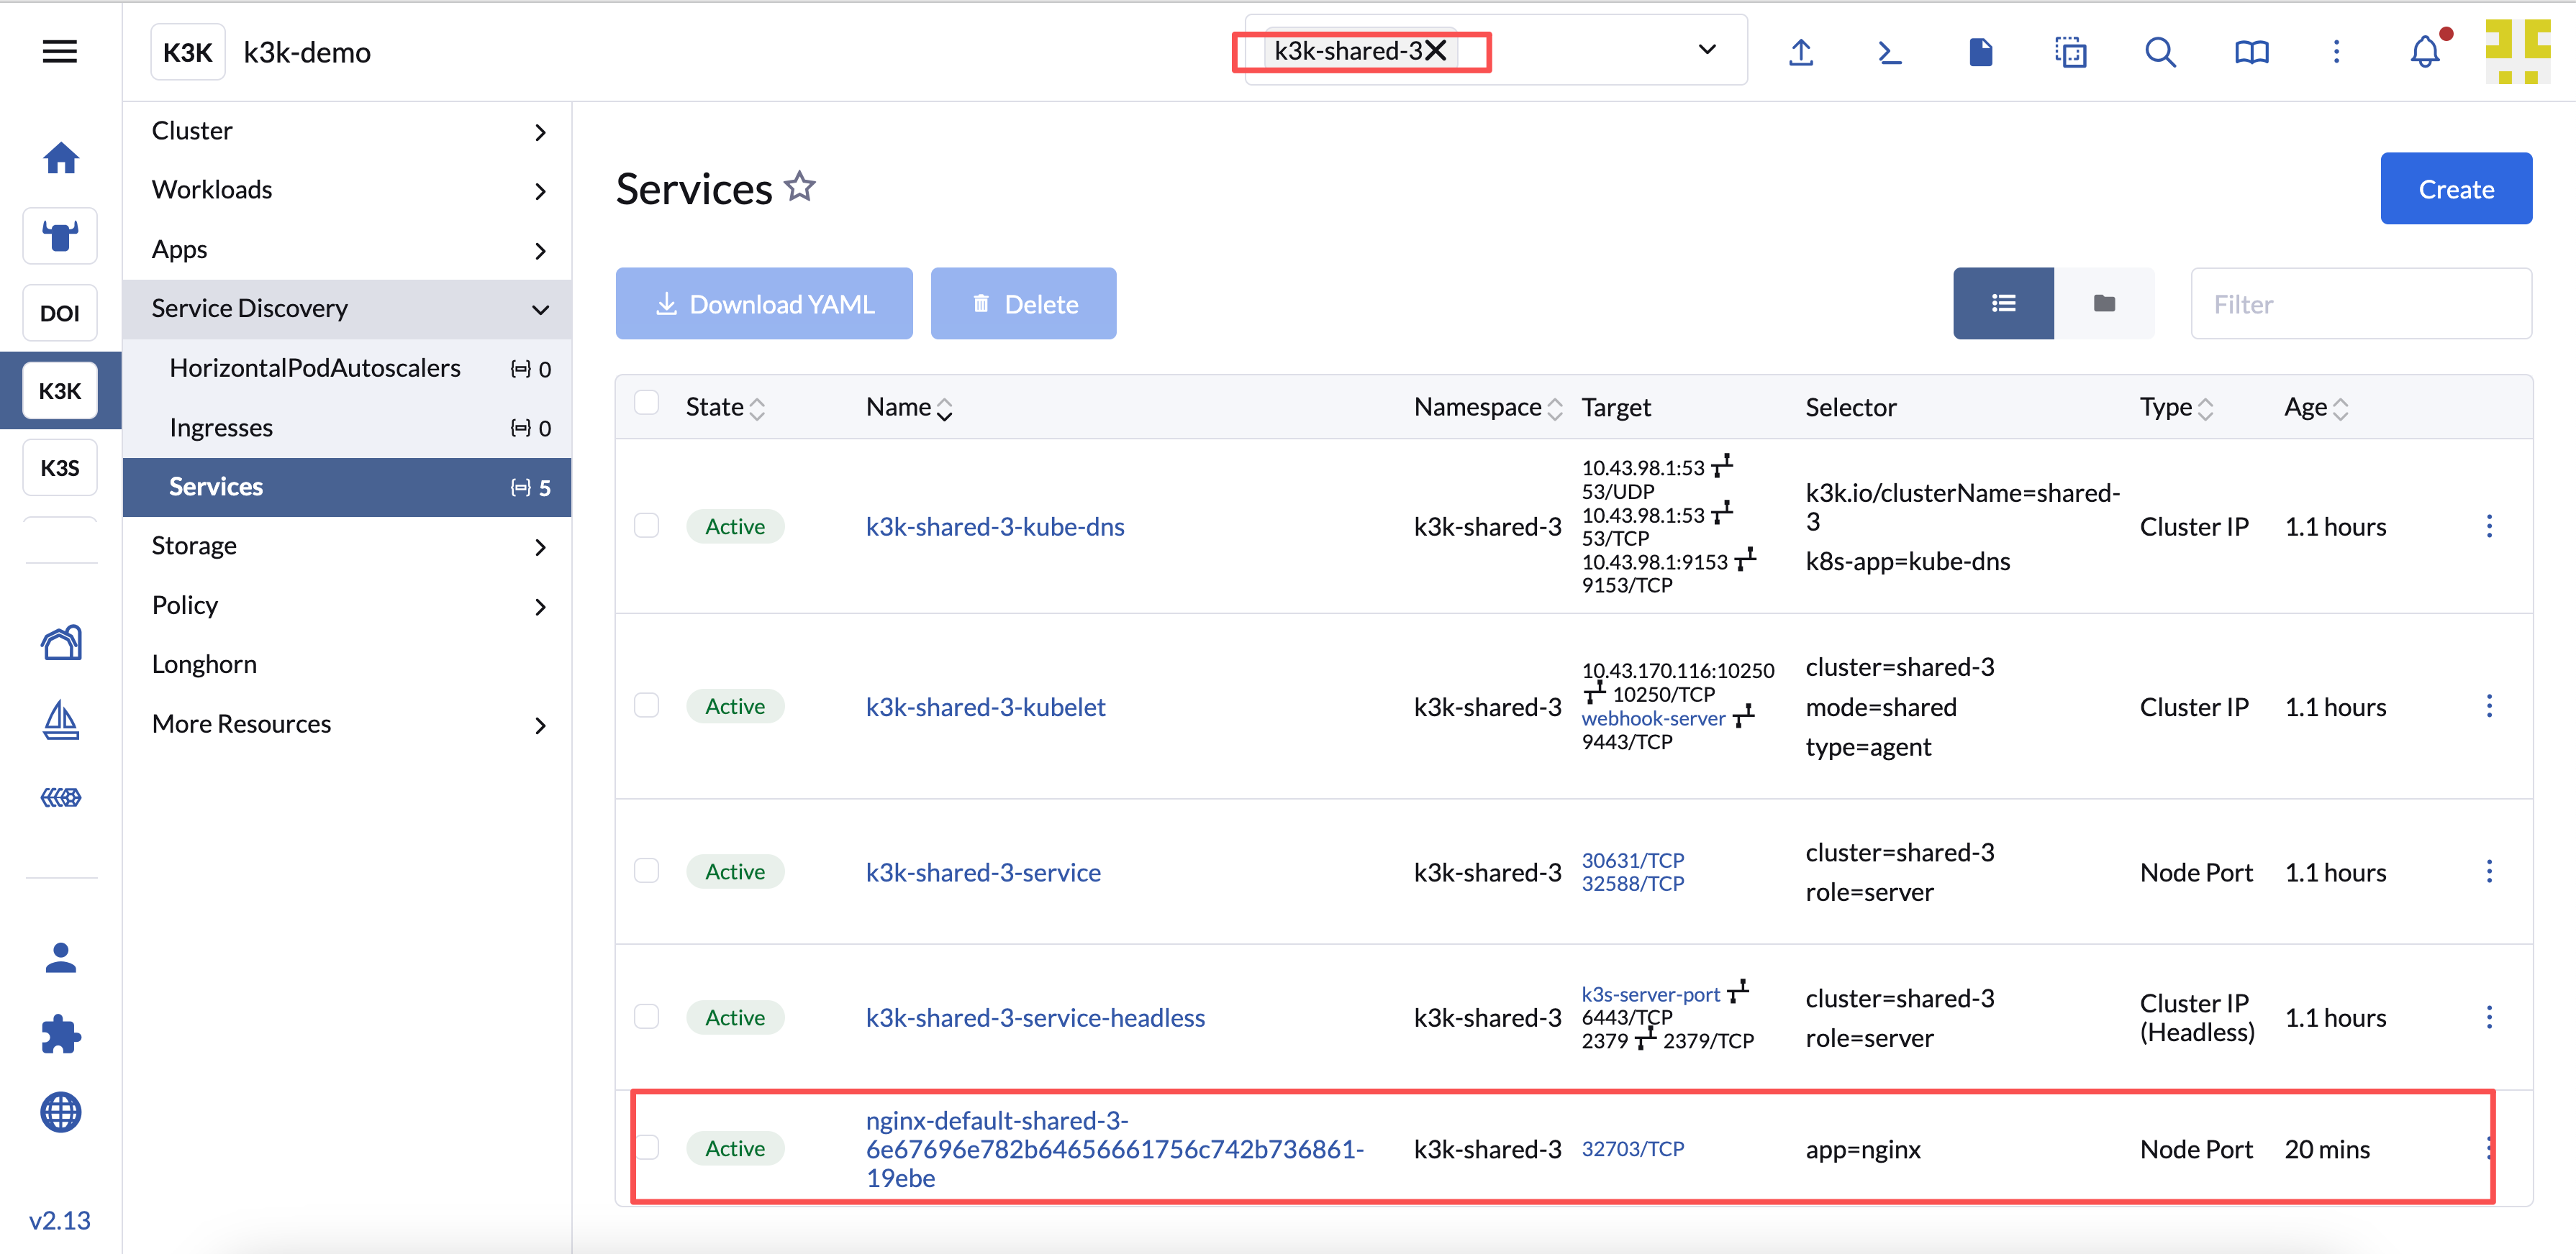The width and height of the screenshot is (2576, 1254).
Task: Click the notifications bell icon
Action: pyautogui.click(x=2424, y=52)
